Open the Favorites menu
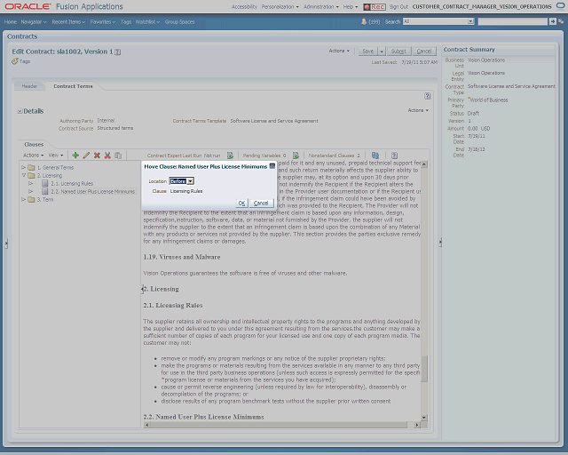This screenshot has height=455, width=568. click(103, 21)
